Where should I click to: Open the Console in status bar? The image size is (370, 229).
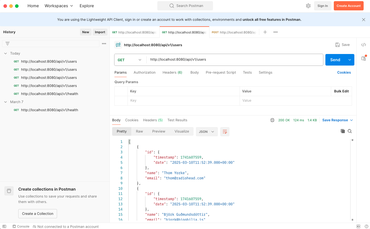click(x=21, y=227)
